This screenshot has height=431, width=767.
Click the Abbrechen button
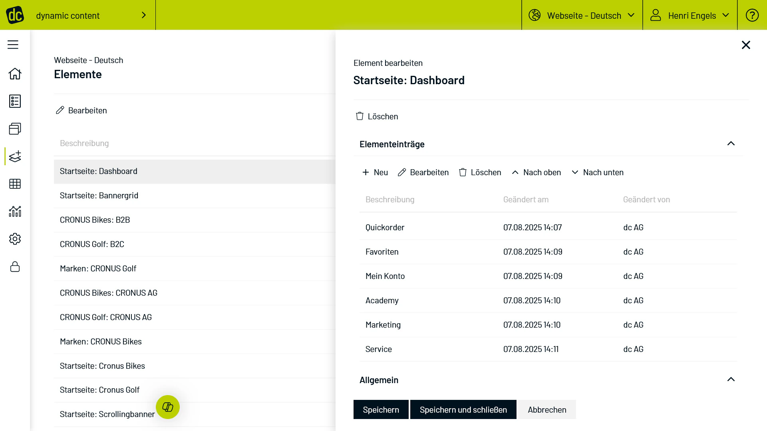point(547,409)
